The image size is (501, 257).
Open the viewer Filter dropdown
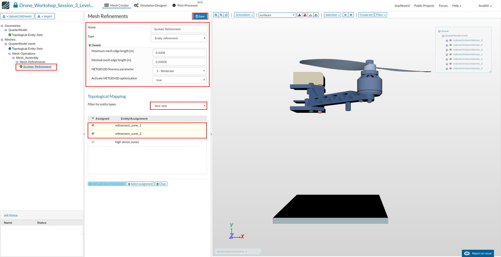pos(381,15)
